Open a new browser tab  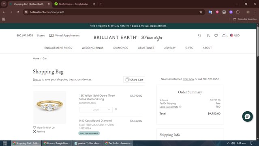(x=101, y=4)
